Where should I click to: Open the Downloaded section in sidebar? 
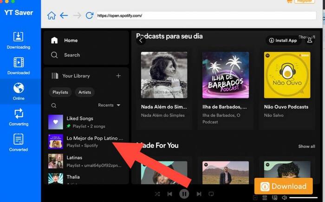(19, 66)
